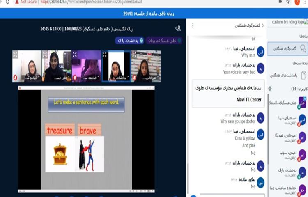Screen dimensions: 308x197
Task: Open user خدابنده سامانی، دینا in users list
Action: click(287, 190)
